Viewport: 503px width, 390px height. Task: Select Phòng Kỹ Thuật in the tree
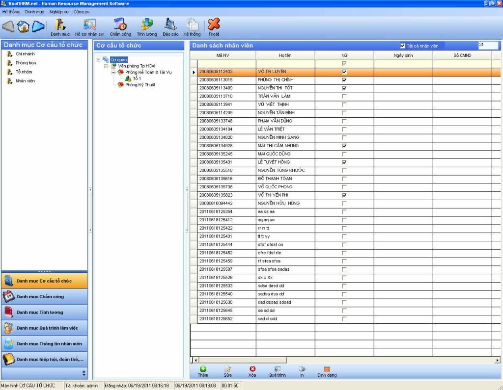140,85
